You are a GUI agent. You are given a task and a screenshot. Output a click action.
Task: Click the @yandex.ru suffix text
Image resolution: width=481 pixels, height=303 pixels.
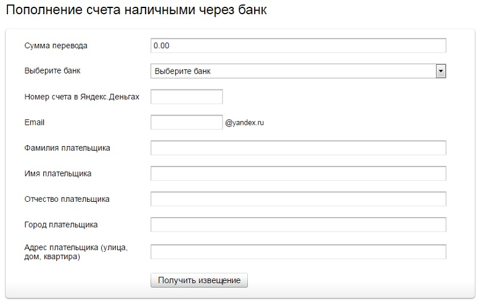[x=244, y=122]
